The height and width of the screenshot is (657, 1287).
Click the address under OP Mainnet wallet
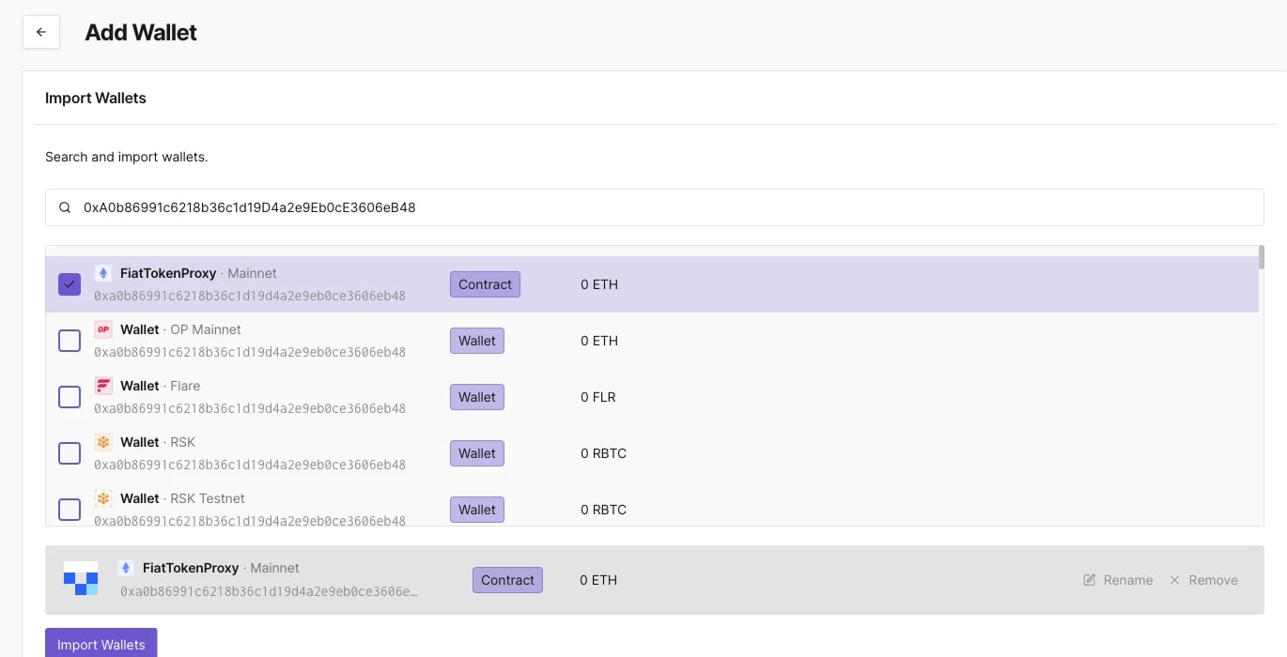[x=250, y=353]
